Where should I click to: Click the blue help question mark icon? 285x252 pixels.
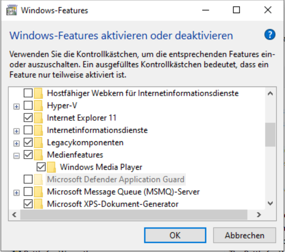(270, 35)
